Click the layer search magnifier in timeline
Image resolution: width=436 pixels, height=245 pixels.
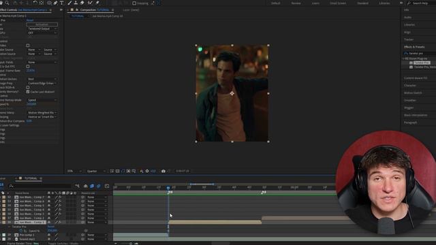[11, 186]
